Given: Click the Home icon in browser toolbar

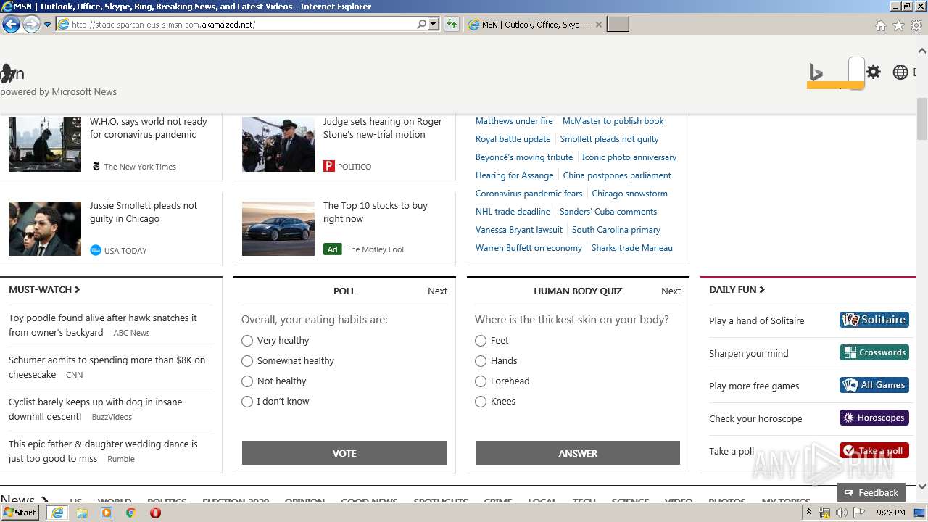Looking at the screenshot, I should point(880,25).
